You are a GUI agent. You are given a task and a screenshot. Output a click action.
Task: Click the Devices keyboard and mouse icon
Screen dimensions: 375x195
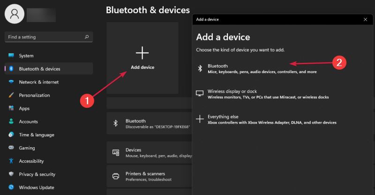coord(116,152)
